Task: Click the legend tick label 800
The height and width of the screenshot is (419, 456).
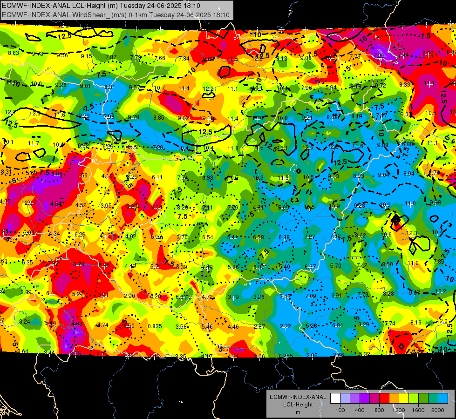Action: tap(379, 410)
